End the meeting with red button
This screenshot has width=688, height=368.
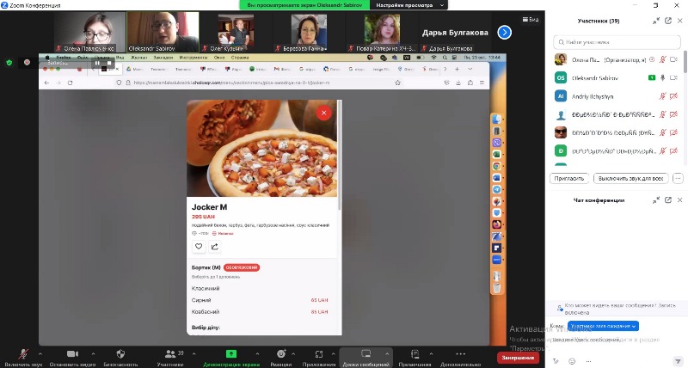[518, 358]
